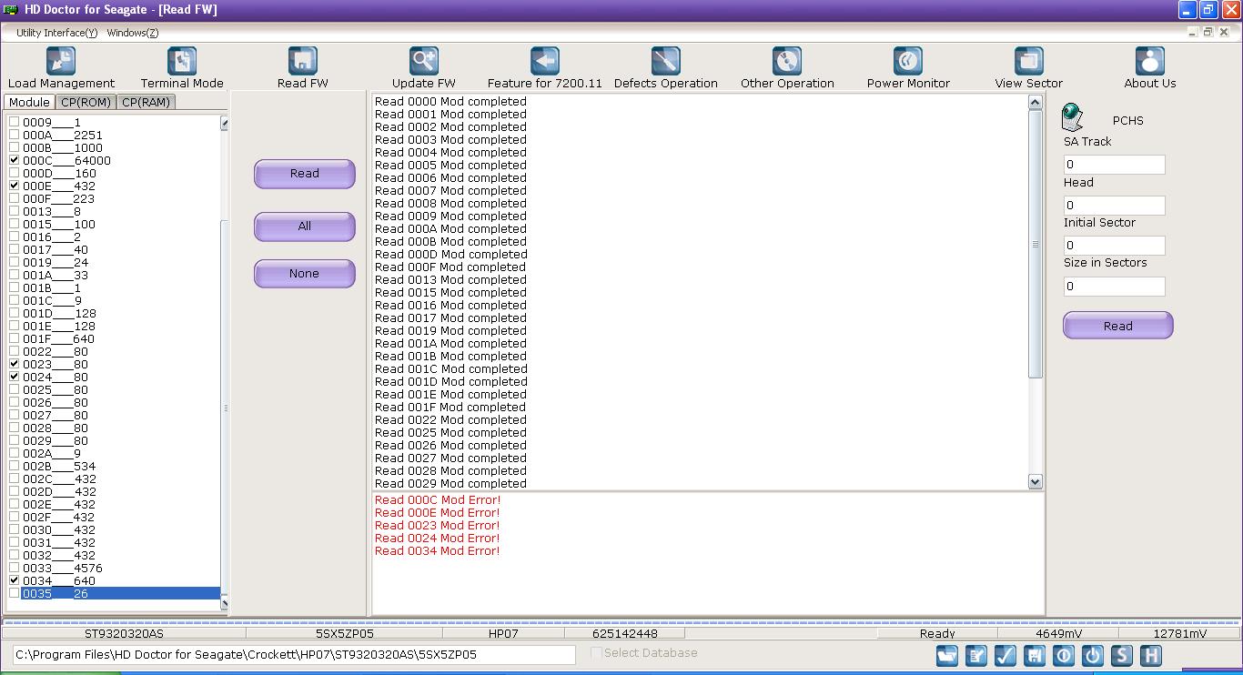
Task: Uncheck module 0023___80
Action: point(14,364)
